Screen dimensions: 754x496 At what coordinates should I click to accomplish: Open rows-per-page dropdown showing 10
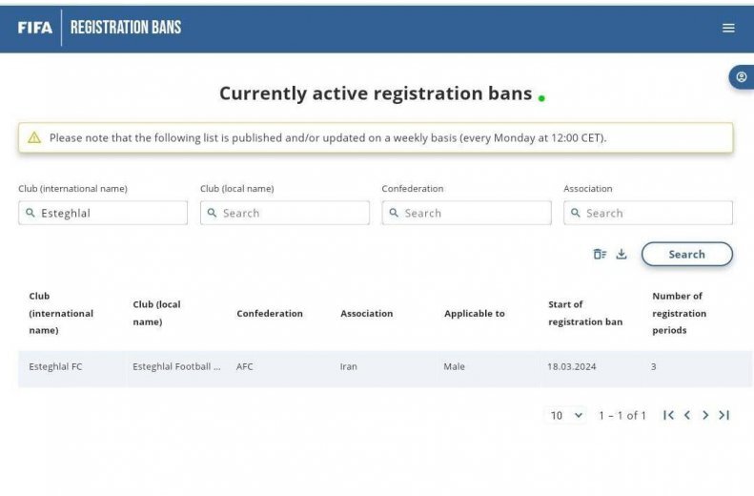point(566,415)
